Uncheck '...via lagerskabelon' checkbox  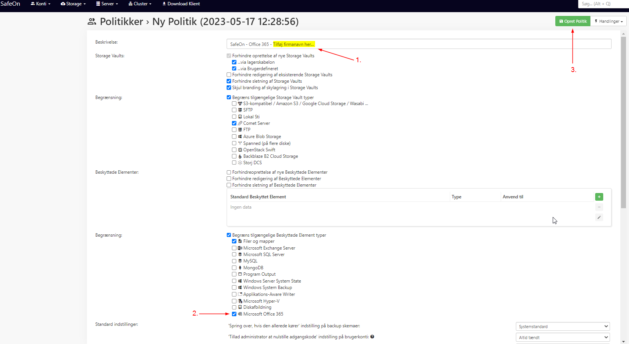(x=234, y=62)
